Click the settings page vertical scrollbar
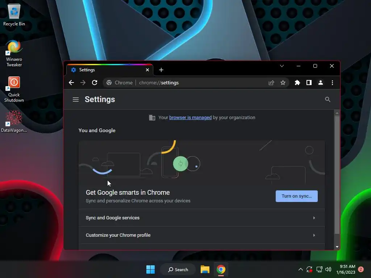Screen dimensions: 371x278 coord(337,175)
